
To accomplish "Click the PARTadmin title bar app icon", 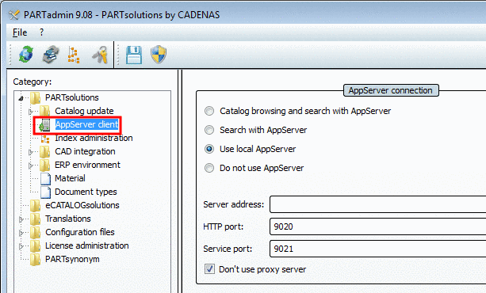I will [x=14, y=14].
